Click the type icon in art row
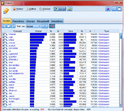Image resolution: width=124 pixels, height=111 pixels. 96,105
